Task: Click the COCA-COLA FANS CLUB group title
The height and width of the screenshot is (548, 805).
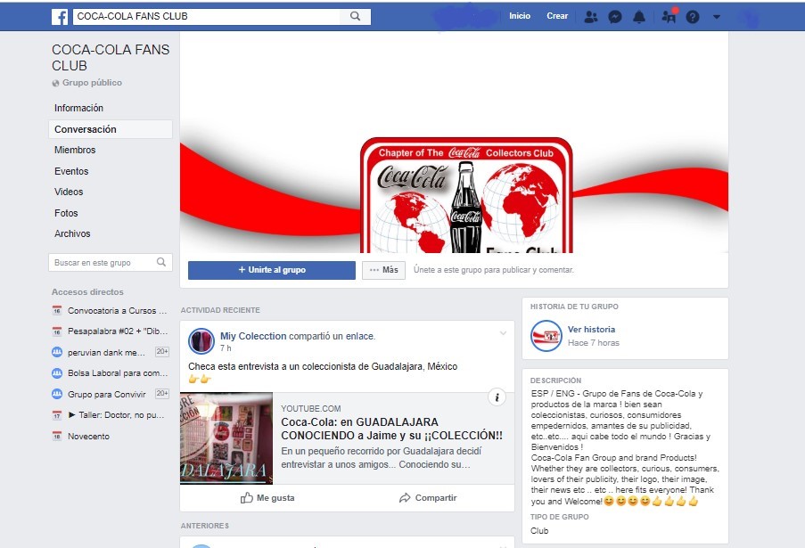Action: (x=111, y=57)
